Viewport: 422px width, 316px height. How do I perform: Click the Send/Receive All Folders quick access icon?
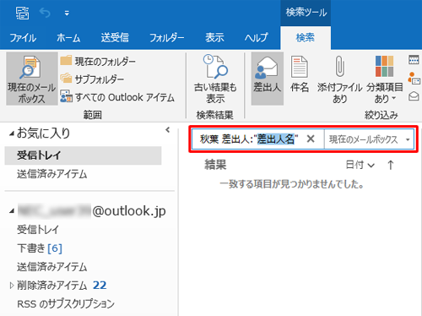(22, 13)
